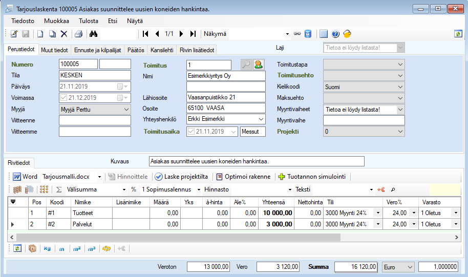Open the Muokkaa menu
The width and height of the screenshot is (468, 277).
pyautogui.click(x=56, y=21)
